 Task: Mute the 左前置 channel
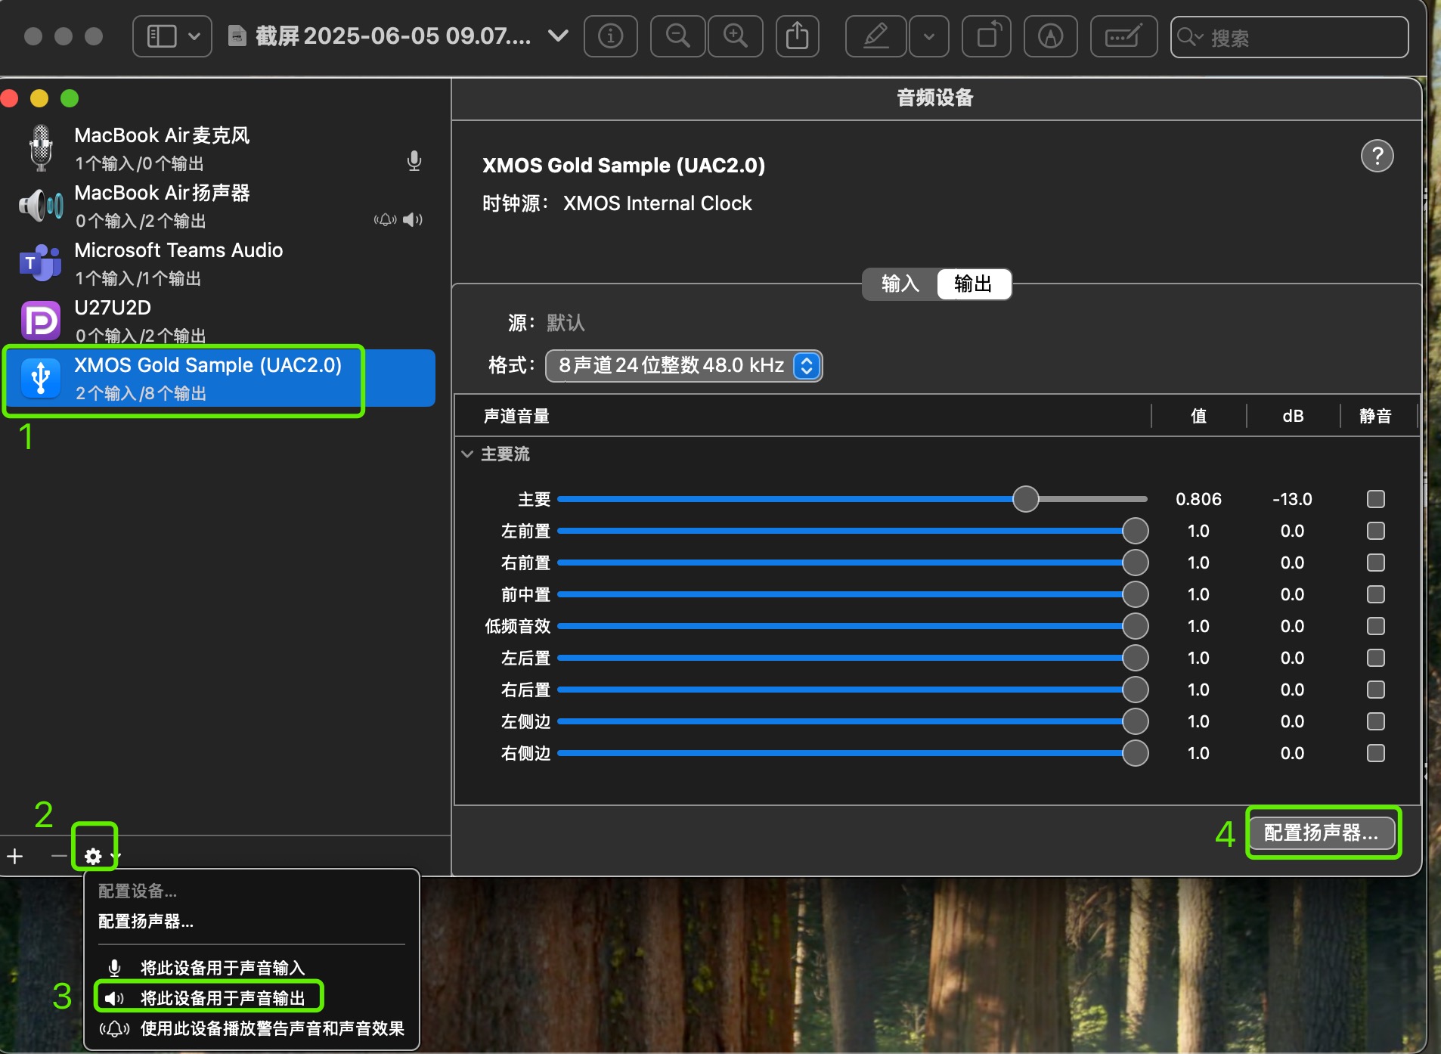tap(1376, 531)
